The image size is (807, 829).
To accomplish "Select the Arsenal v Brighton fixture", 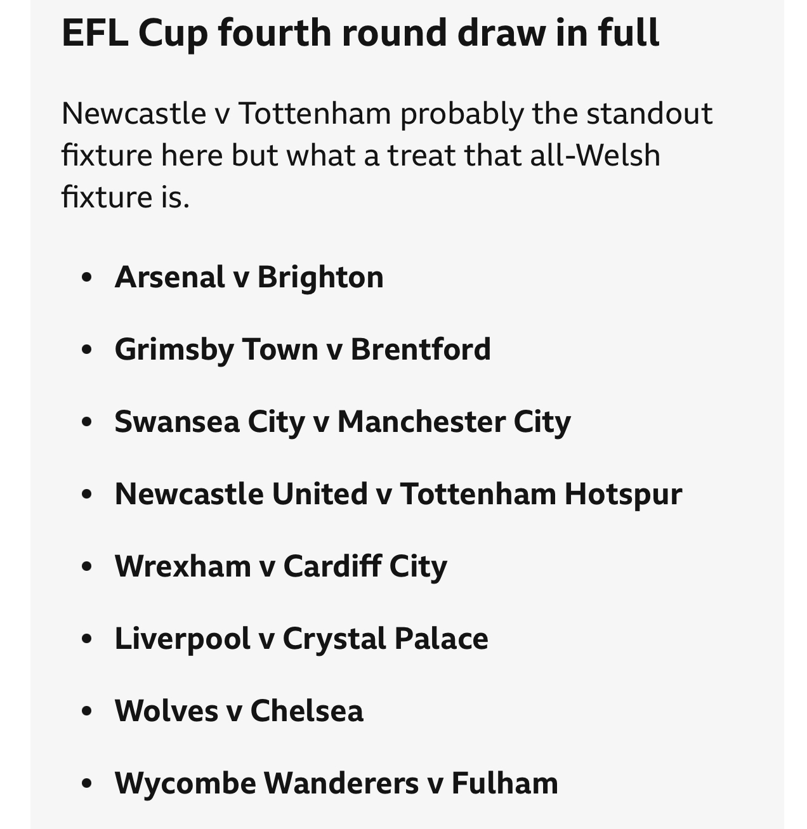I will (x=249, y=278).
